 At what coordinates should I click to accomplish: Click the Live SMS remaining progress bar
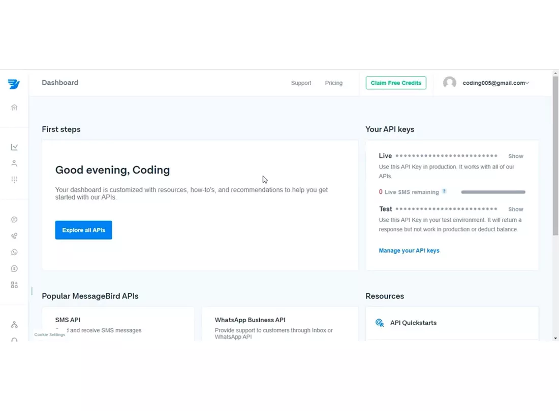493,192
